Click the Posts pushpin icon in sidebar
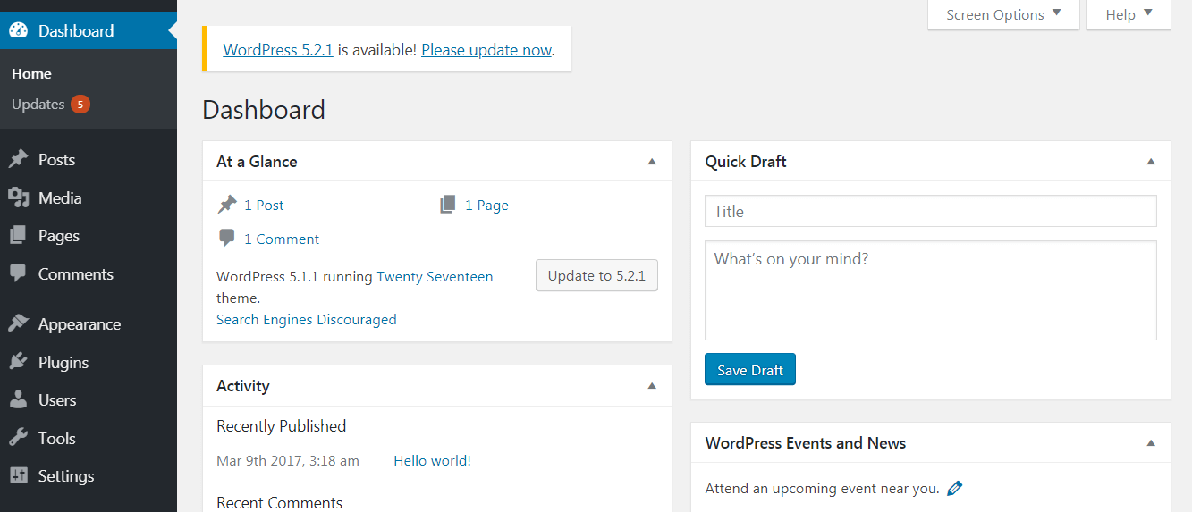 click(x=19, y=159)
